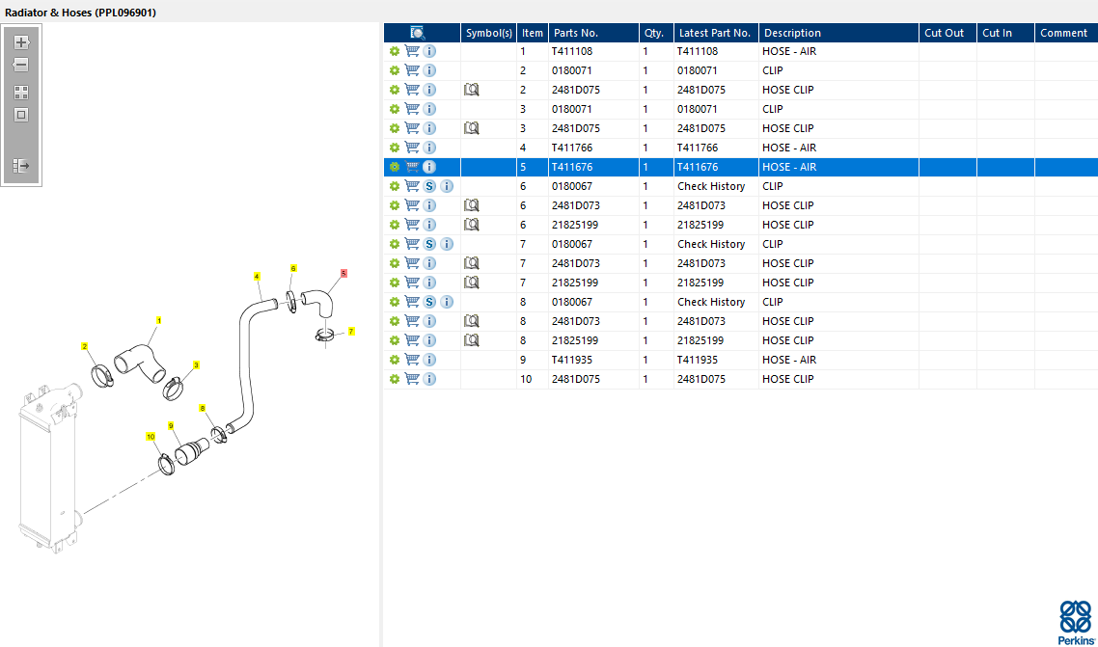Add T411935 to cart
The width and height of the screenshot is (1098, 647).
[412, 360]
